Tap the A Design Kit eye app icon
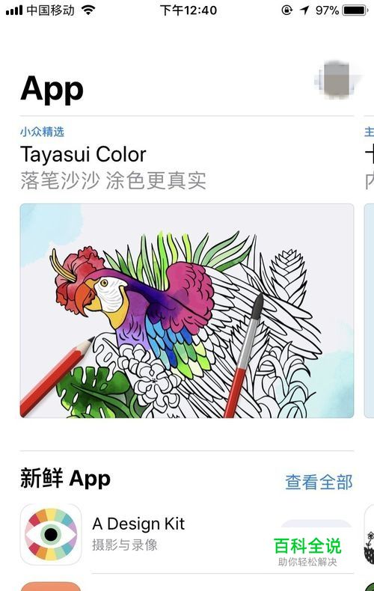The height and width of the screenshot is (591, 374). coord(51,533)
